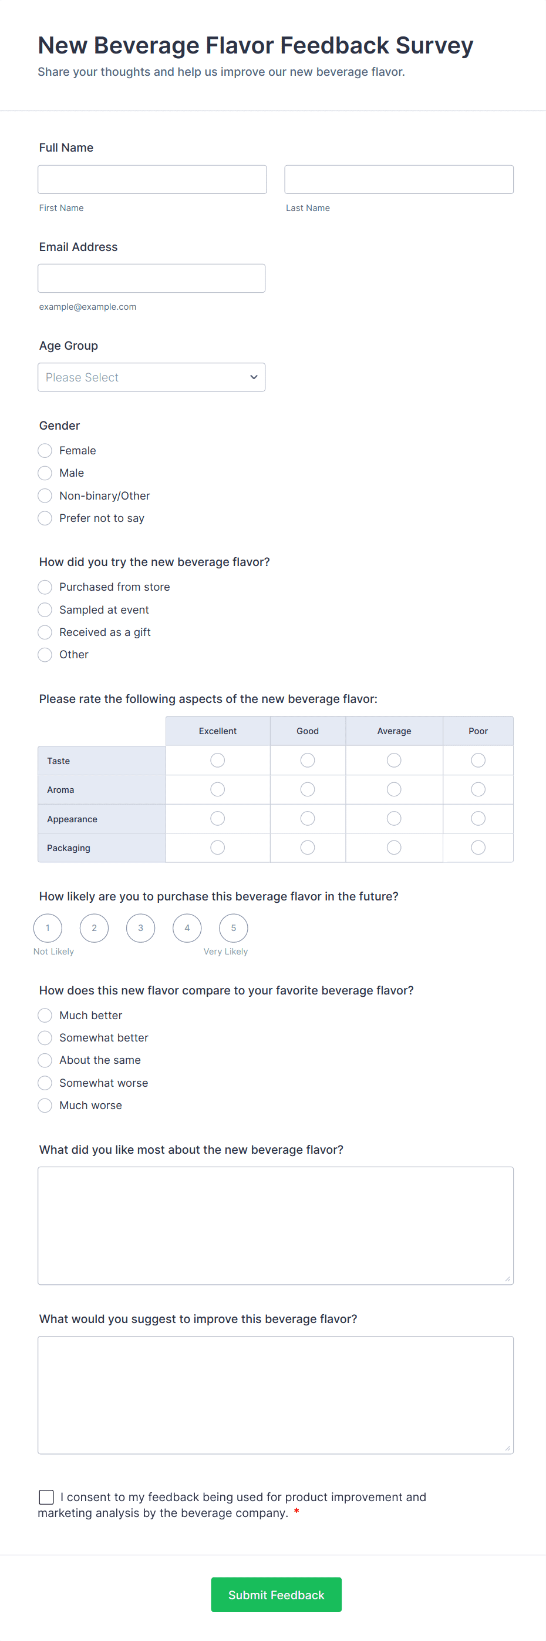Rate Packaging as Poor

[478, 848]
